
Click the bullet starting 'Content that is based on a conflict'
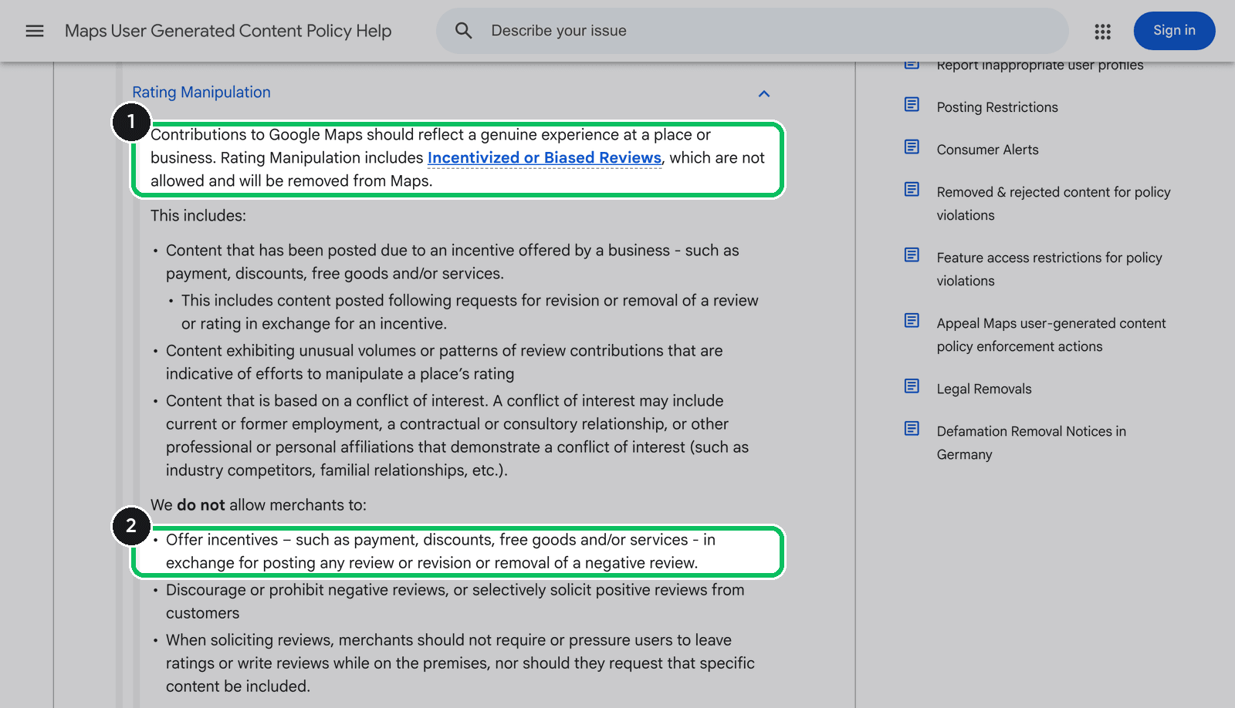pos(457,436)
